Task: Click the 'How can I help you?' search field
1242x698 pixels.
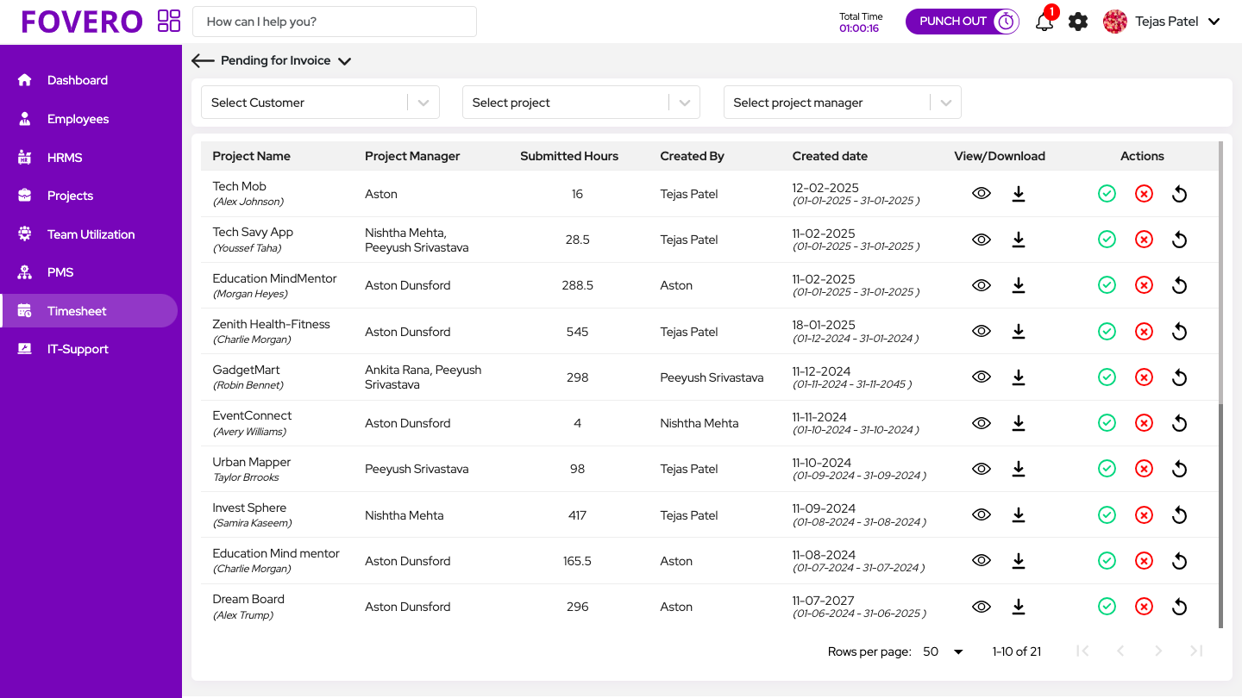Action: coord(335,22)
